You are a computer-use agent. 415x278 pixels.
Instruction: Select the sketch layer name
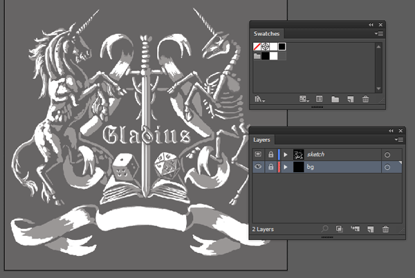pos(315,154)
